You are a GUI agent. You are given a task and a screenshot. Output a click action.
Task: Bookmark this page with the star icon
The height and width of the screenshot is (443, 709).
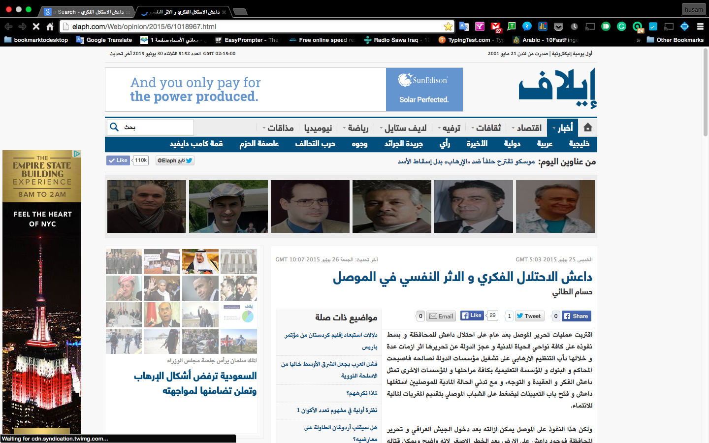click(448, 27)
